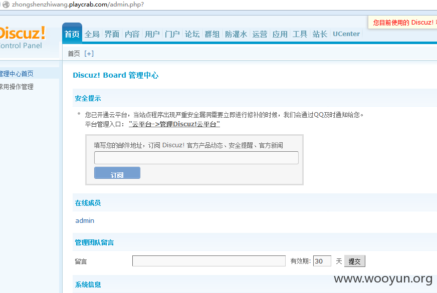Open the 用户 tab

(152, 34)
